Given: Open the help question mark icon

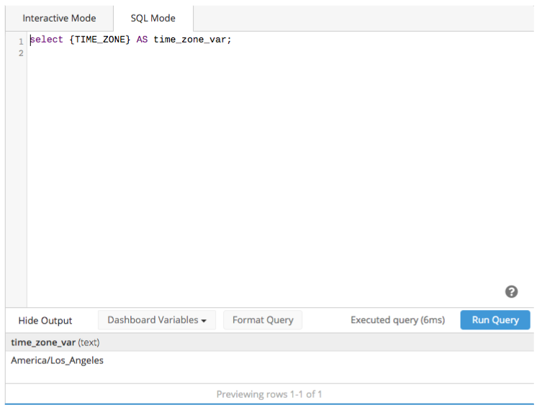Looking at the screenshot, I should [511, 292].
